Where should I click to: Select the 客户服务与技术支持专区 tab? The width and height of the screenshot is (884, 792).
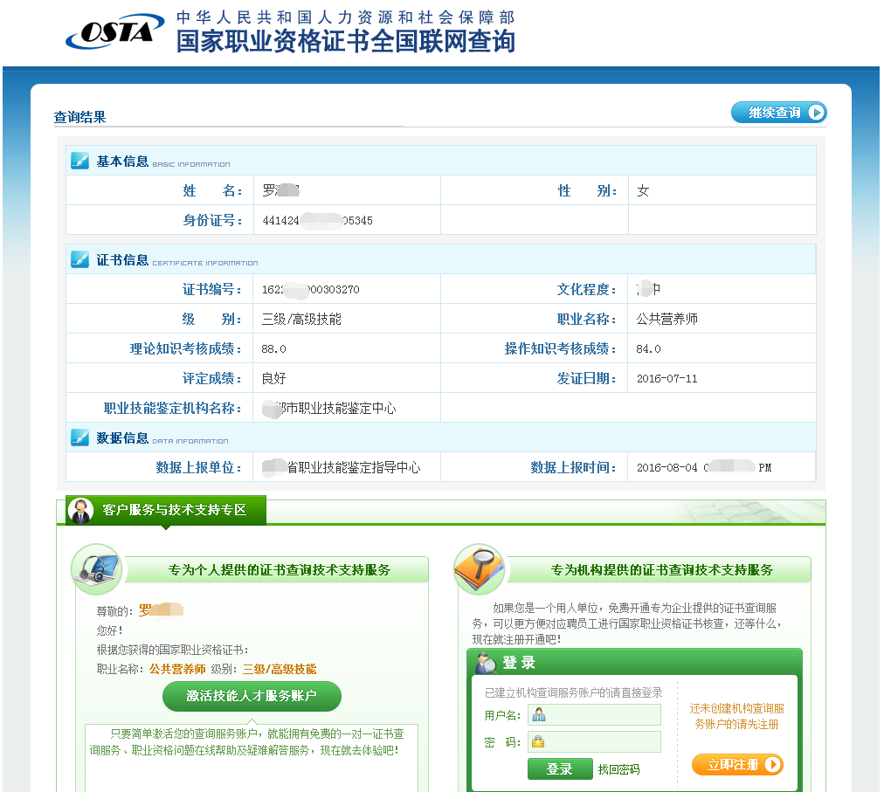[x=166, y=510]
